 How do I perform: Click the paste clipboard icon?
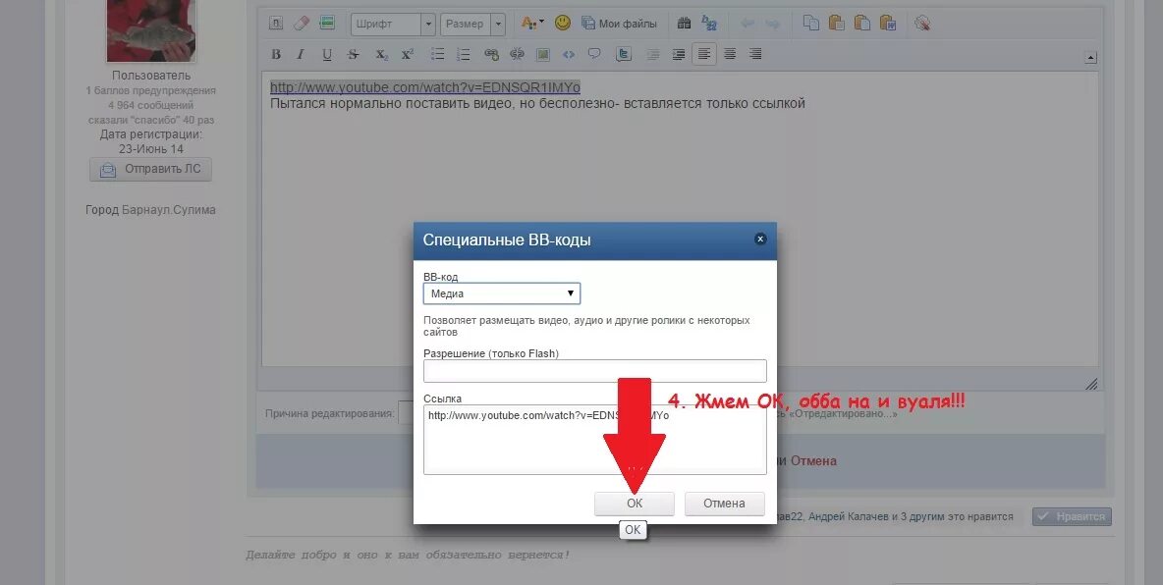[837, 24]
